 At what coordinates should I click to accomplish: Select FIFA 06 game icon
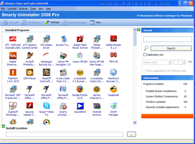coord(113,55)
